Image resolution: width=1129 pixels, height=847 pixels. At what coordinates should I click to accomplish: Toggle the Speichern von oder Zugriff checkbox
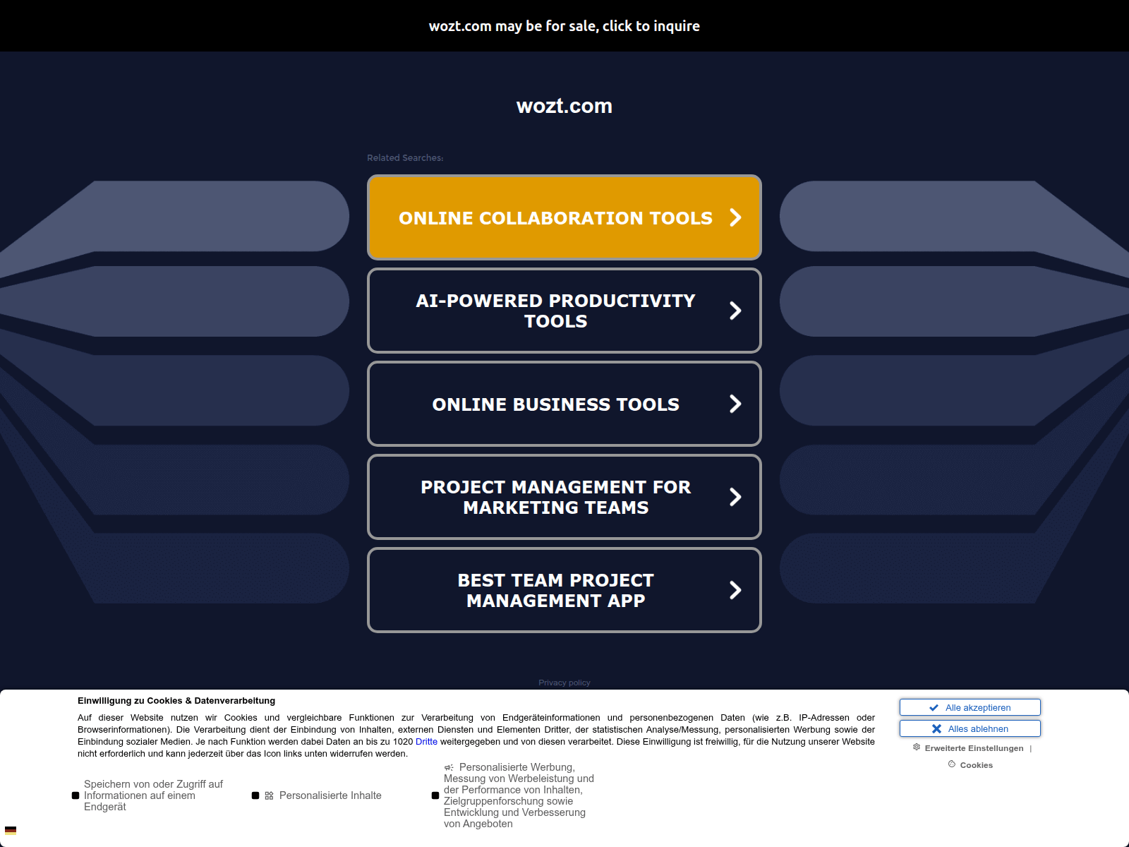pyautogui.click(x=76, y=795)
